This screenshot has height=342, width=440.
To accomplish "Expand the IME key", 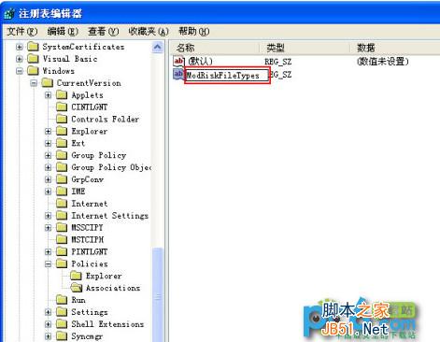I will pos(48,192).
